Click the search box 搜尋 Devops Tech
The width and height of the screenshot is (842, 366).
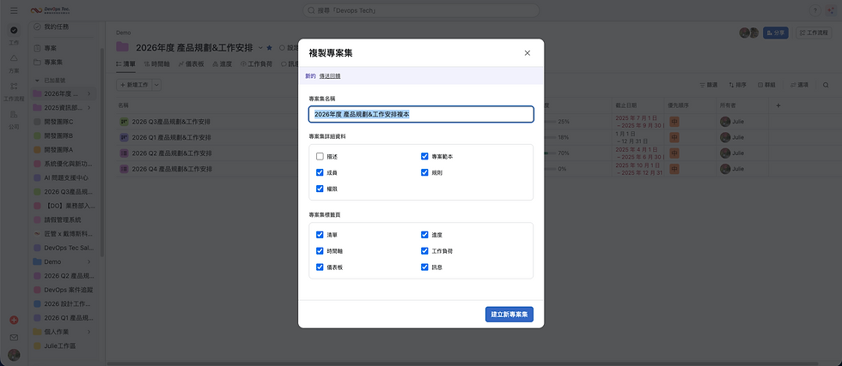(x=421, y=11)
